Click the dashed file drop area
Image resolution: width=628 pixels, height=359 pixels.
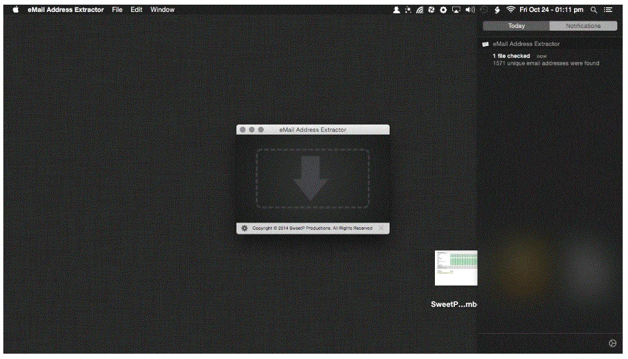312,179
